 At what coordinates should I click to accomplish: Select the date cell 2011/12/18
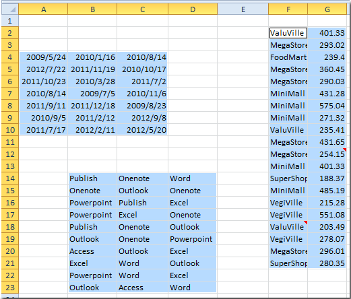(92, 106)
